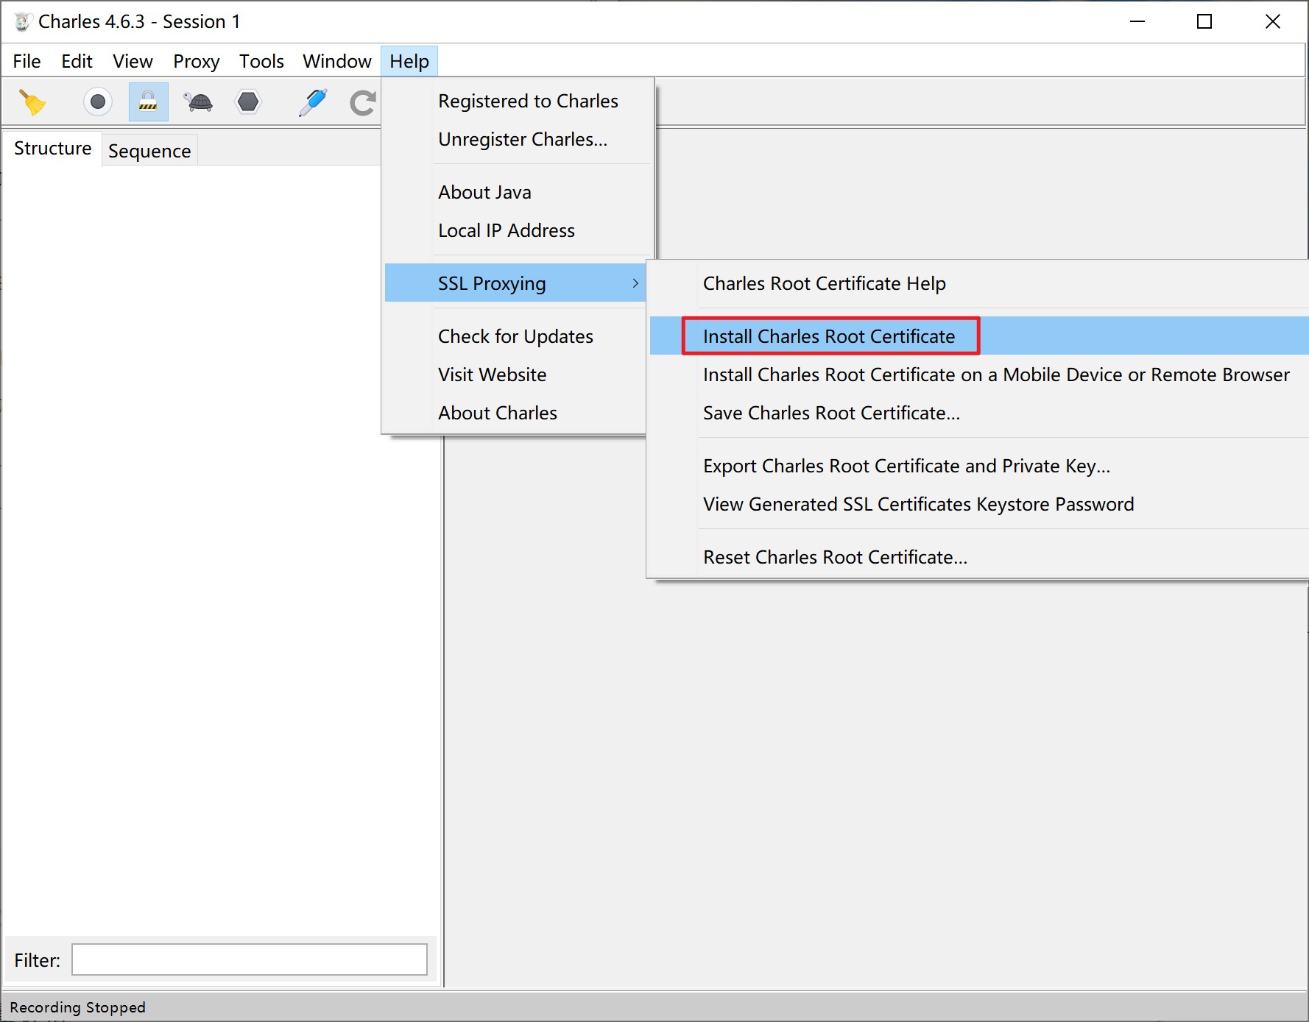Choose Check for Updates
Image resolution: width=1309 pixels, height=1022 pixels.
(515, 336)
